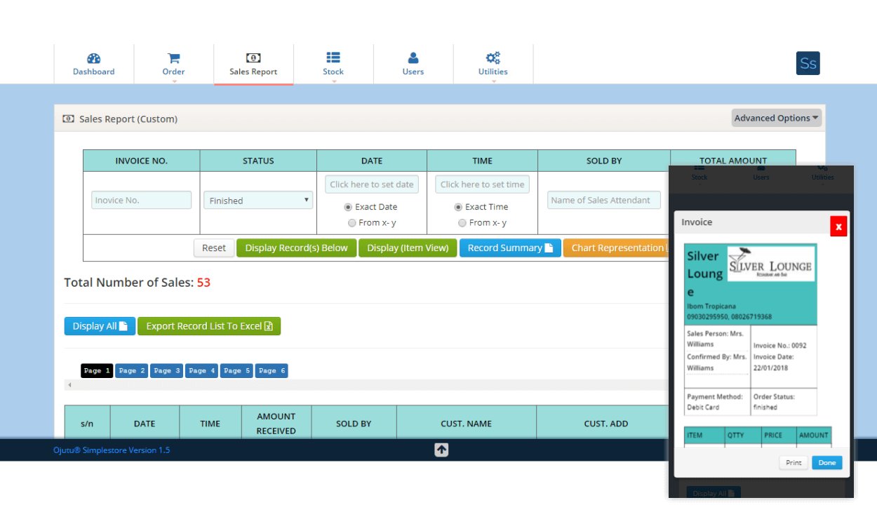877x526 pixels.
Task: Click the Silver Lounge logo image
Action: tap(771, 264)
